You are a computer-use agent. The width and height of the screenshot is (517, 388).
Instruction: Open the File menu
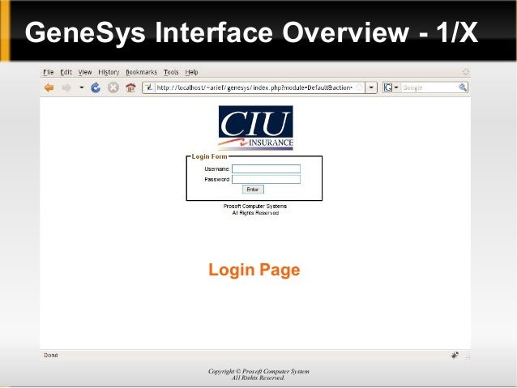coord(49,72)
